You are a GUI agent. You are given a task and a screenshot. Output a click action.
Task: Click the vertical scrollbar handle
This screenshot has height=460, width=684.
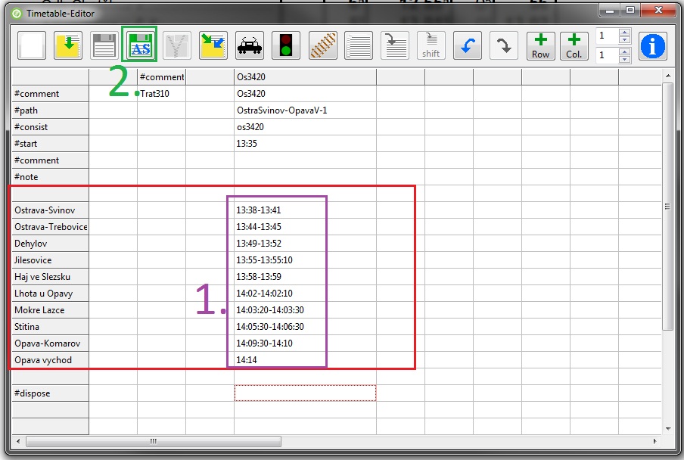tap(667, 206)
